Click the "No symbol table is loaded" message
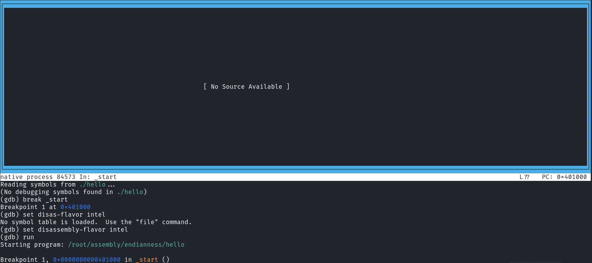 pyautogui.click(x=49, y=222)
